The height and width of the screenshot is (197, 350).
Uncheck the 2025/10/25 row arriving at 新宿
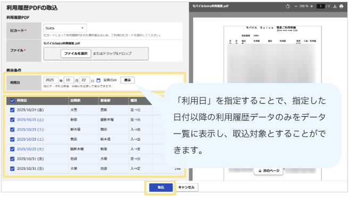(x=12, y=149)
